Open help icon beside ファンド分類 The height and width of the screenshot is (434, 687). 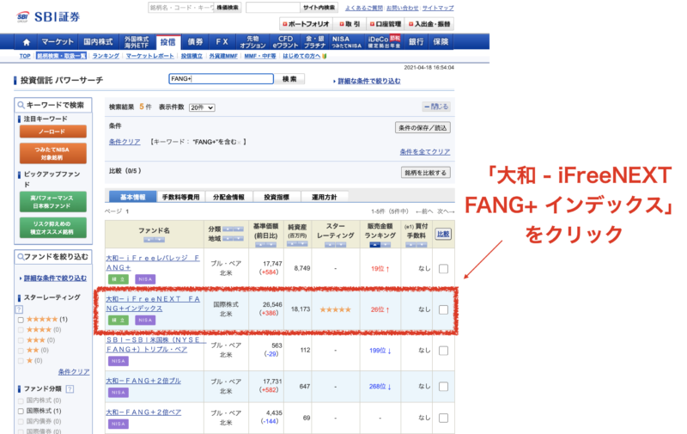(70, 388)
